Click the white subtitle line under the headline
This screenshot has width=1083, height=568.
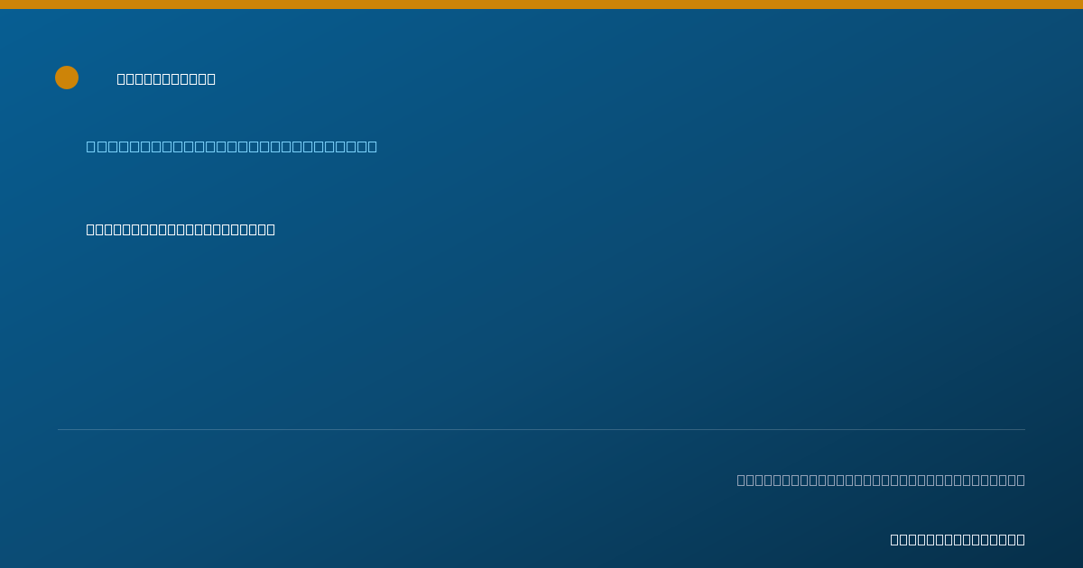click(x=180, y=229)
